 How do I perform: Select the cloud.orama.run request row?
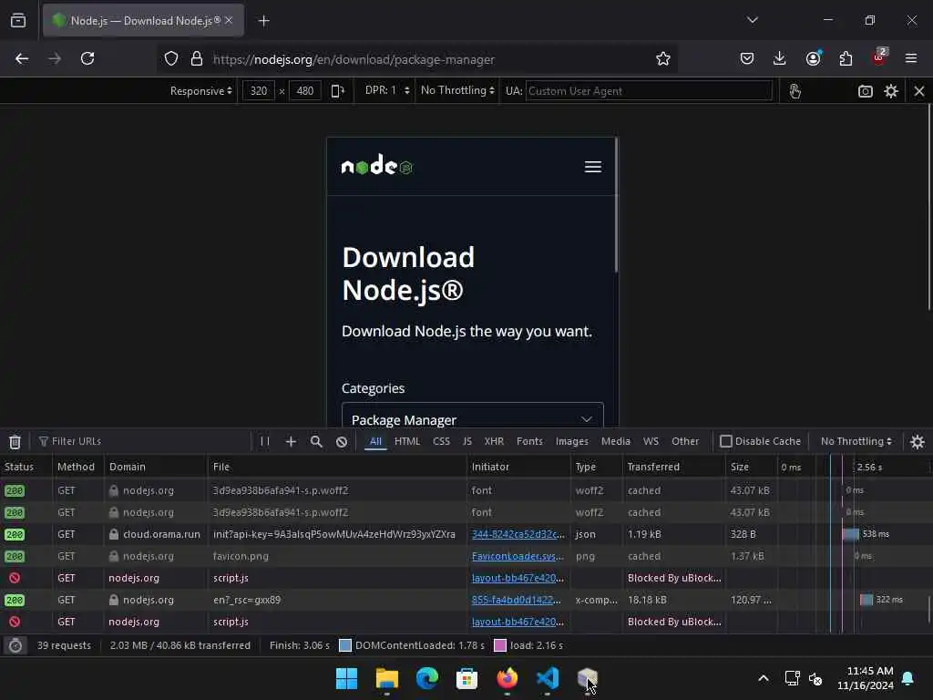464,534
